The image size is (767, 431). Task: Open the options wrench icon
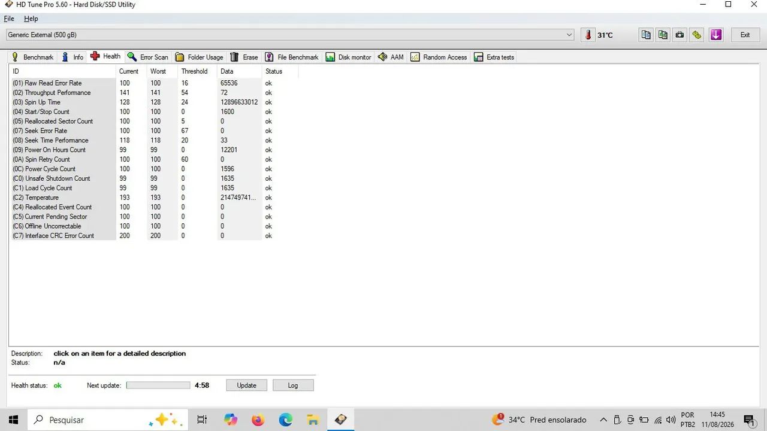click(696, 35)
